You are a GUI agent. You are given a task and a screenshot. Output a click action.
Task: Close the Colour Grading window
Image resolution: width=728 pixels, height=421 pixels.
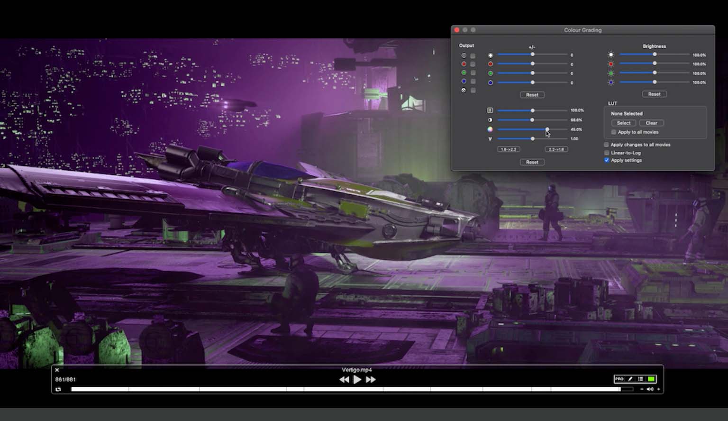(x=457, y=30)
